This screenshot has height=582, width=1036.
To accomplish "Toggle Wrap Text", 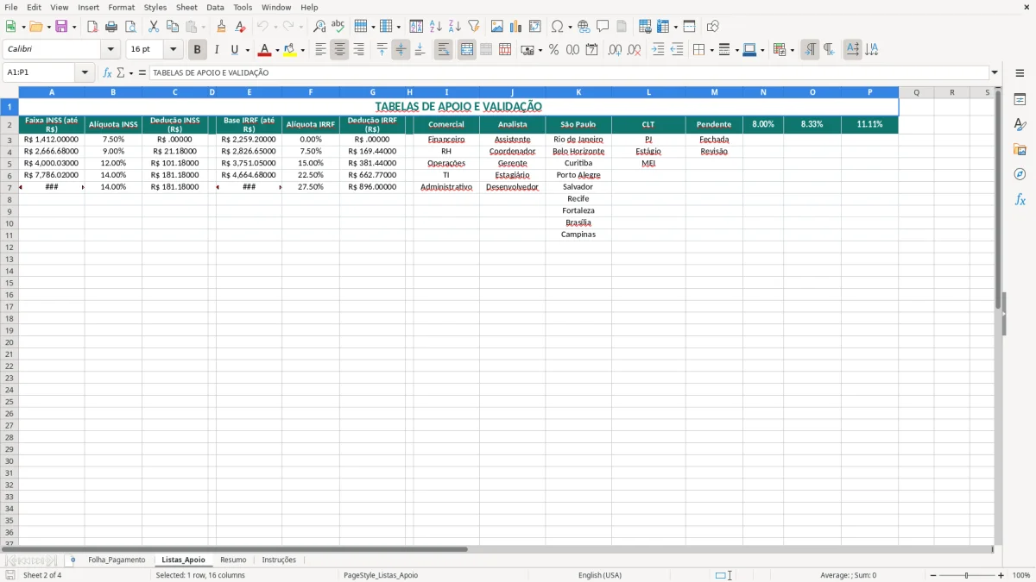I will pyautogui.click(x=444, y=50).
